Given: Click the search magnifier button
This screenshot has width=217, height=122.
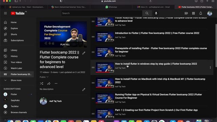Looking at the screenshot, I should click(x=147, y=13).
